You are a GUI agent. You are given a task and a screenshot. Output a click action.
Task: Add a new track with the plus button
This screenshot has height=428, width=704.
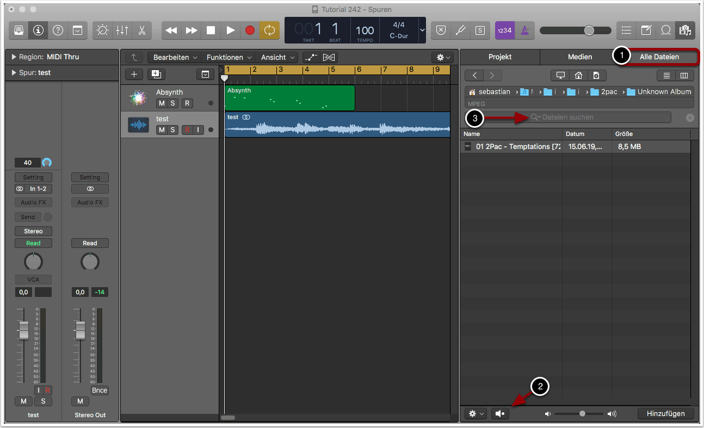[x=134, y=75]
